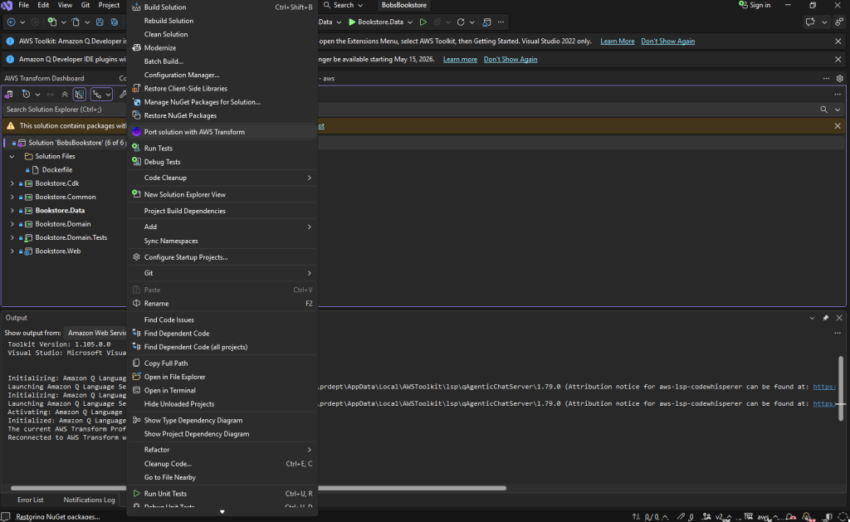Click the Collapse All double-chevron icon
The width and height of the screenshot is (850, 522).
(x=65, y=95)
